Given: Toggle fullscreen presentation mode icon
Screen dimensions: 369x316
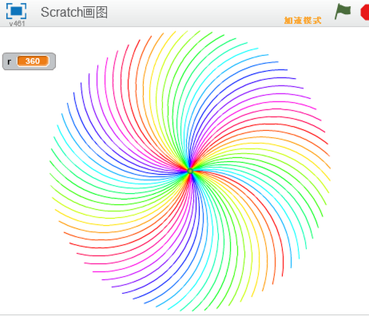Looking at the screenshot, I should pyautogui.click(x=16, y=11).
